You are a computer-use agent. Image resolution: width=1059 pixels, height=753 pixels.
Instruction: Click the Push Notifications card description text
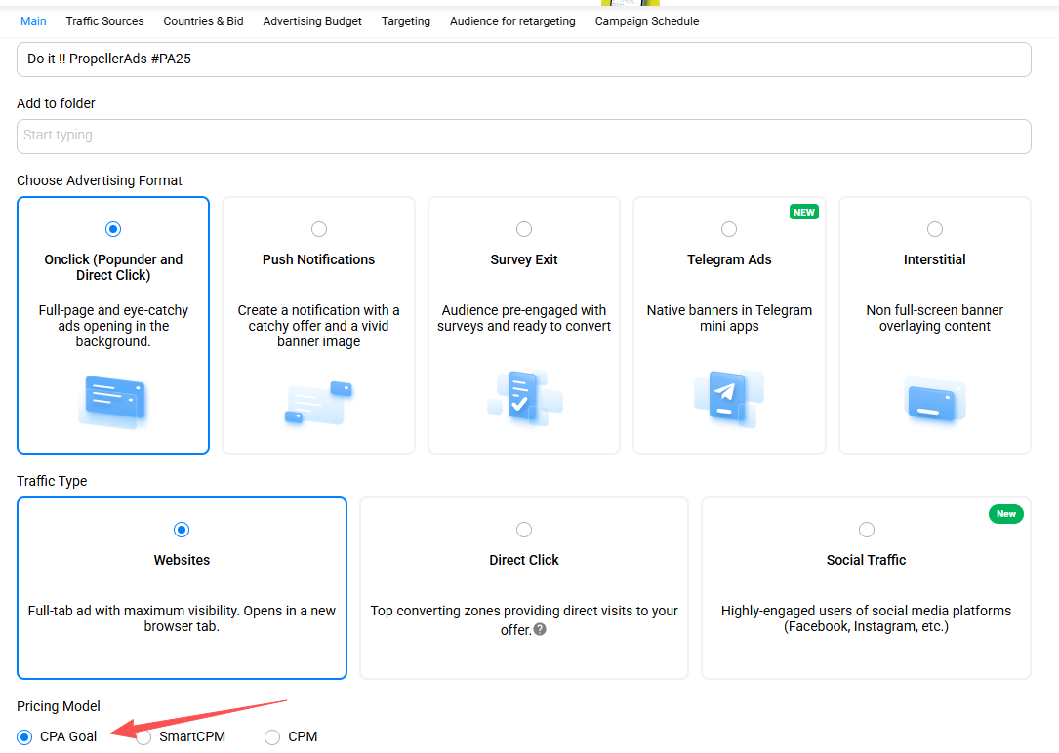click(319, 326)
